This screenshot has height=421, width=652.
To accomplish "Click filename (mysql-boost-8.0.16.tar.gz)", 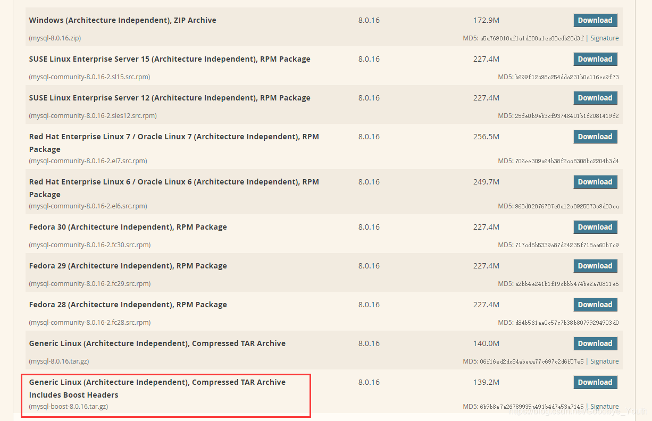I will pyautogui.click(x=69, y=407).
